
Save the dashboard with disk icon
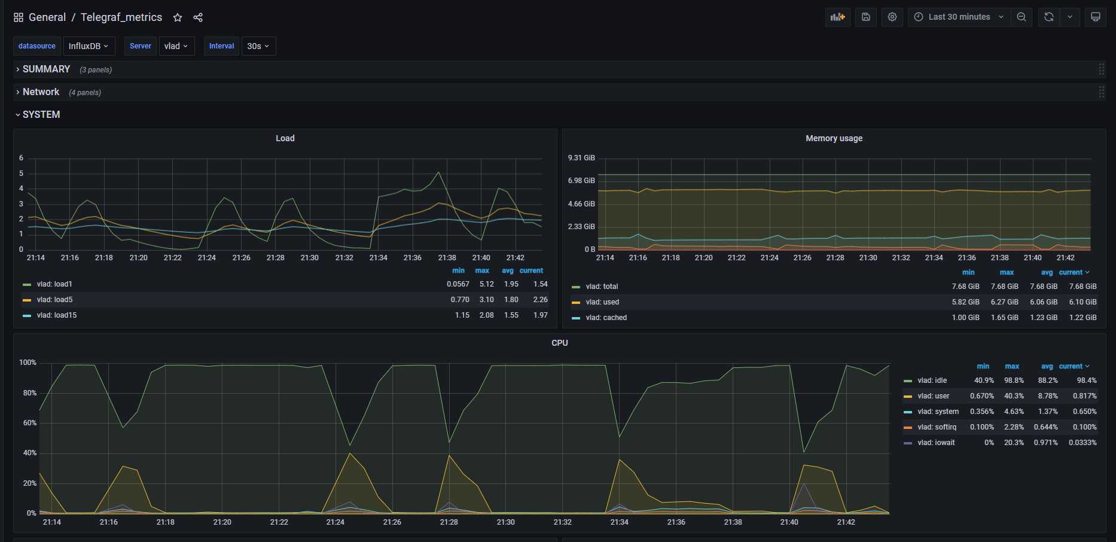tap(866, 17)
